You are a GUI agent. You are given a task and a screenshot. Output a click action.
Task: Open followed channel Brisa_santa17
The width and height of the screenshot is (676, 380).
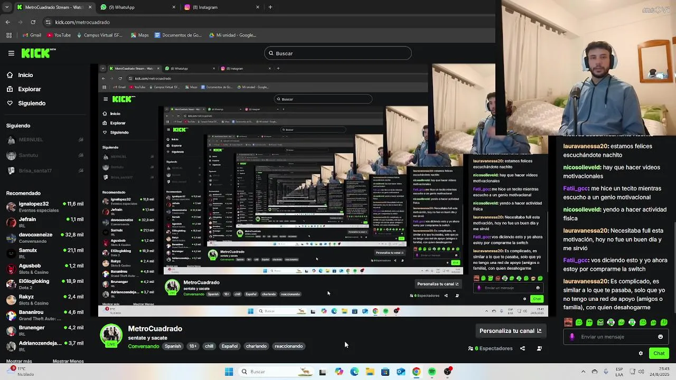[45, 170]
